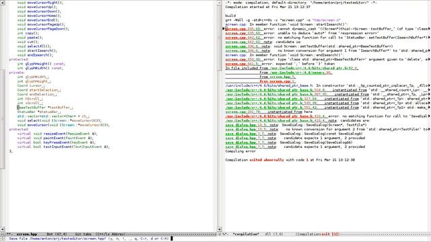Click the 'virtual bool keyPressEvent' declaration
Screen dimensions: 431x242
point(57,143)
